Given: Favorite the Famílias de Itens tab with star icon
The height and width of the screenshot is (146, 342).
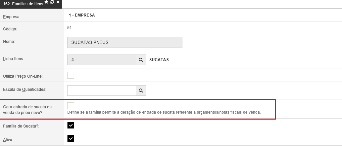Looking at the screenshot, I should [46, 2].
